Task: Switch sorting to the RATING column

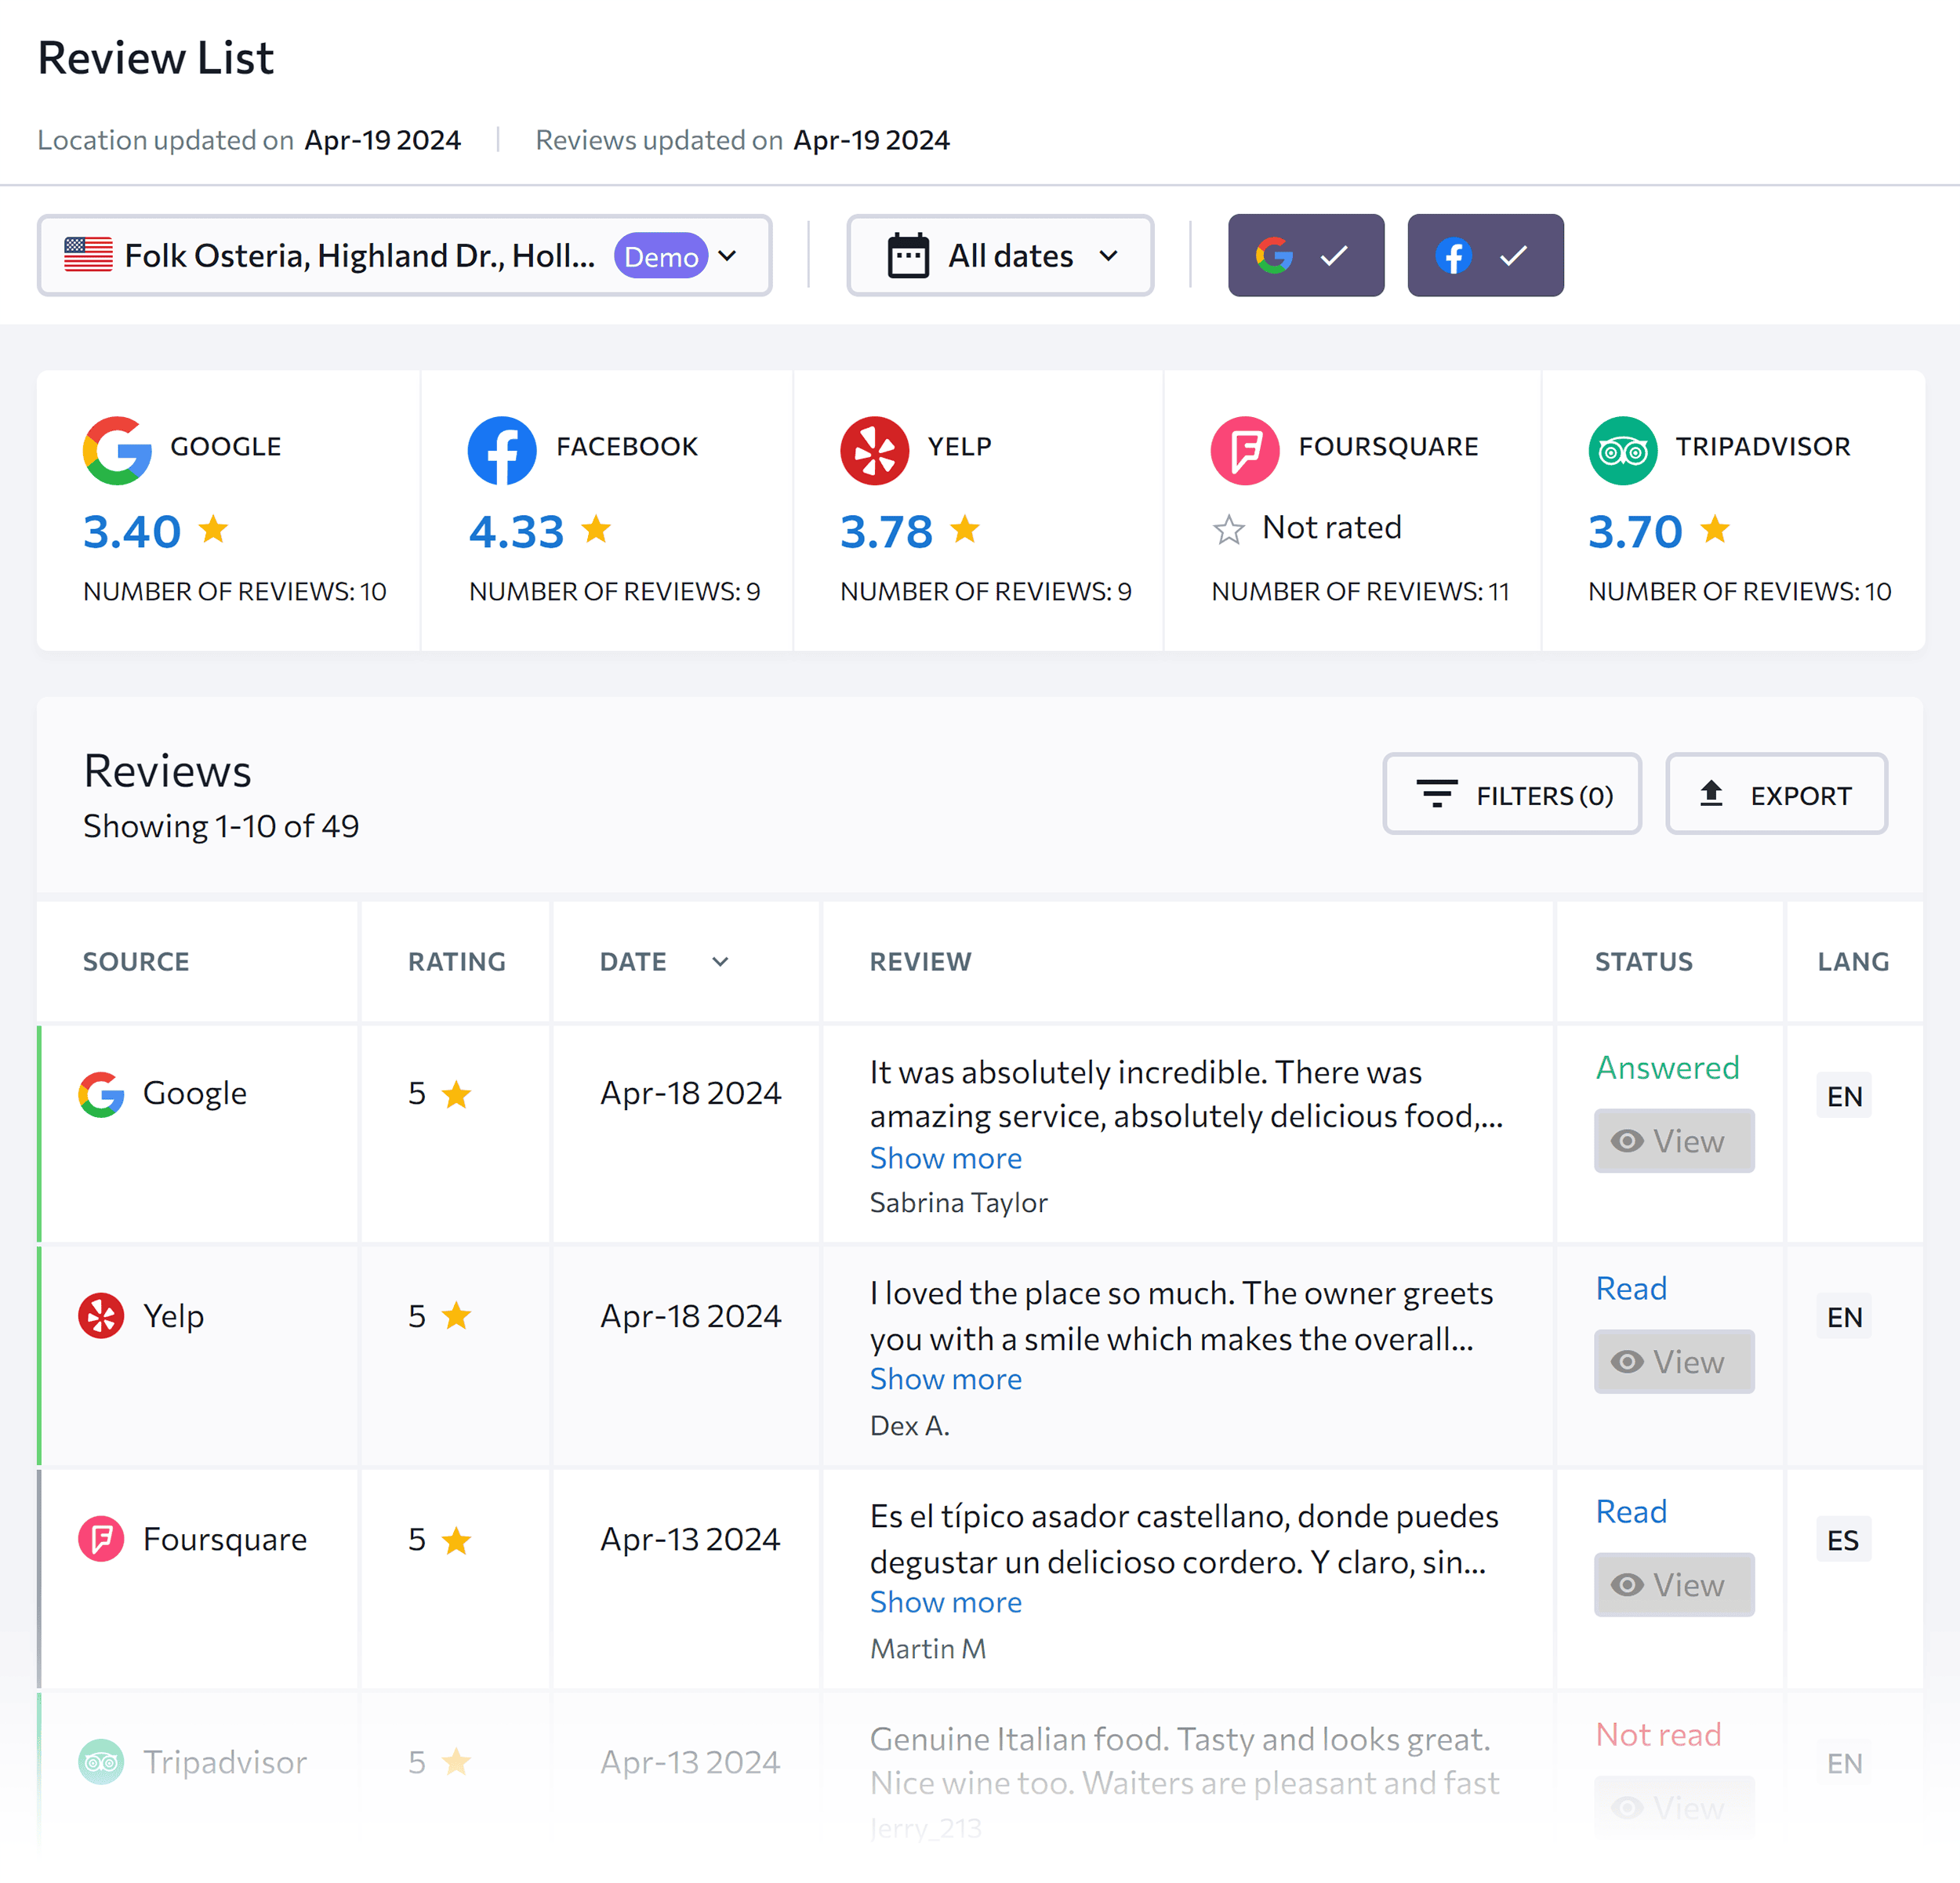Action: point(456,961)
